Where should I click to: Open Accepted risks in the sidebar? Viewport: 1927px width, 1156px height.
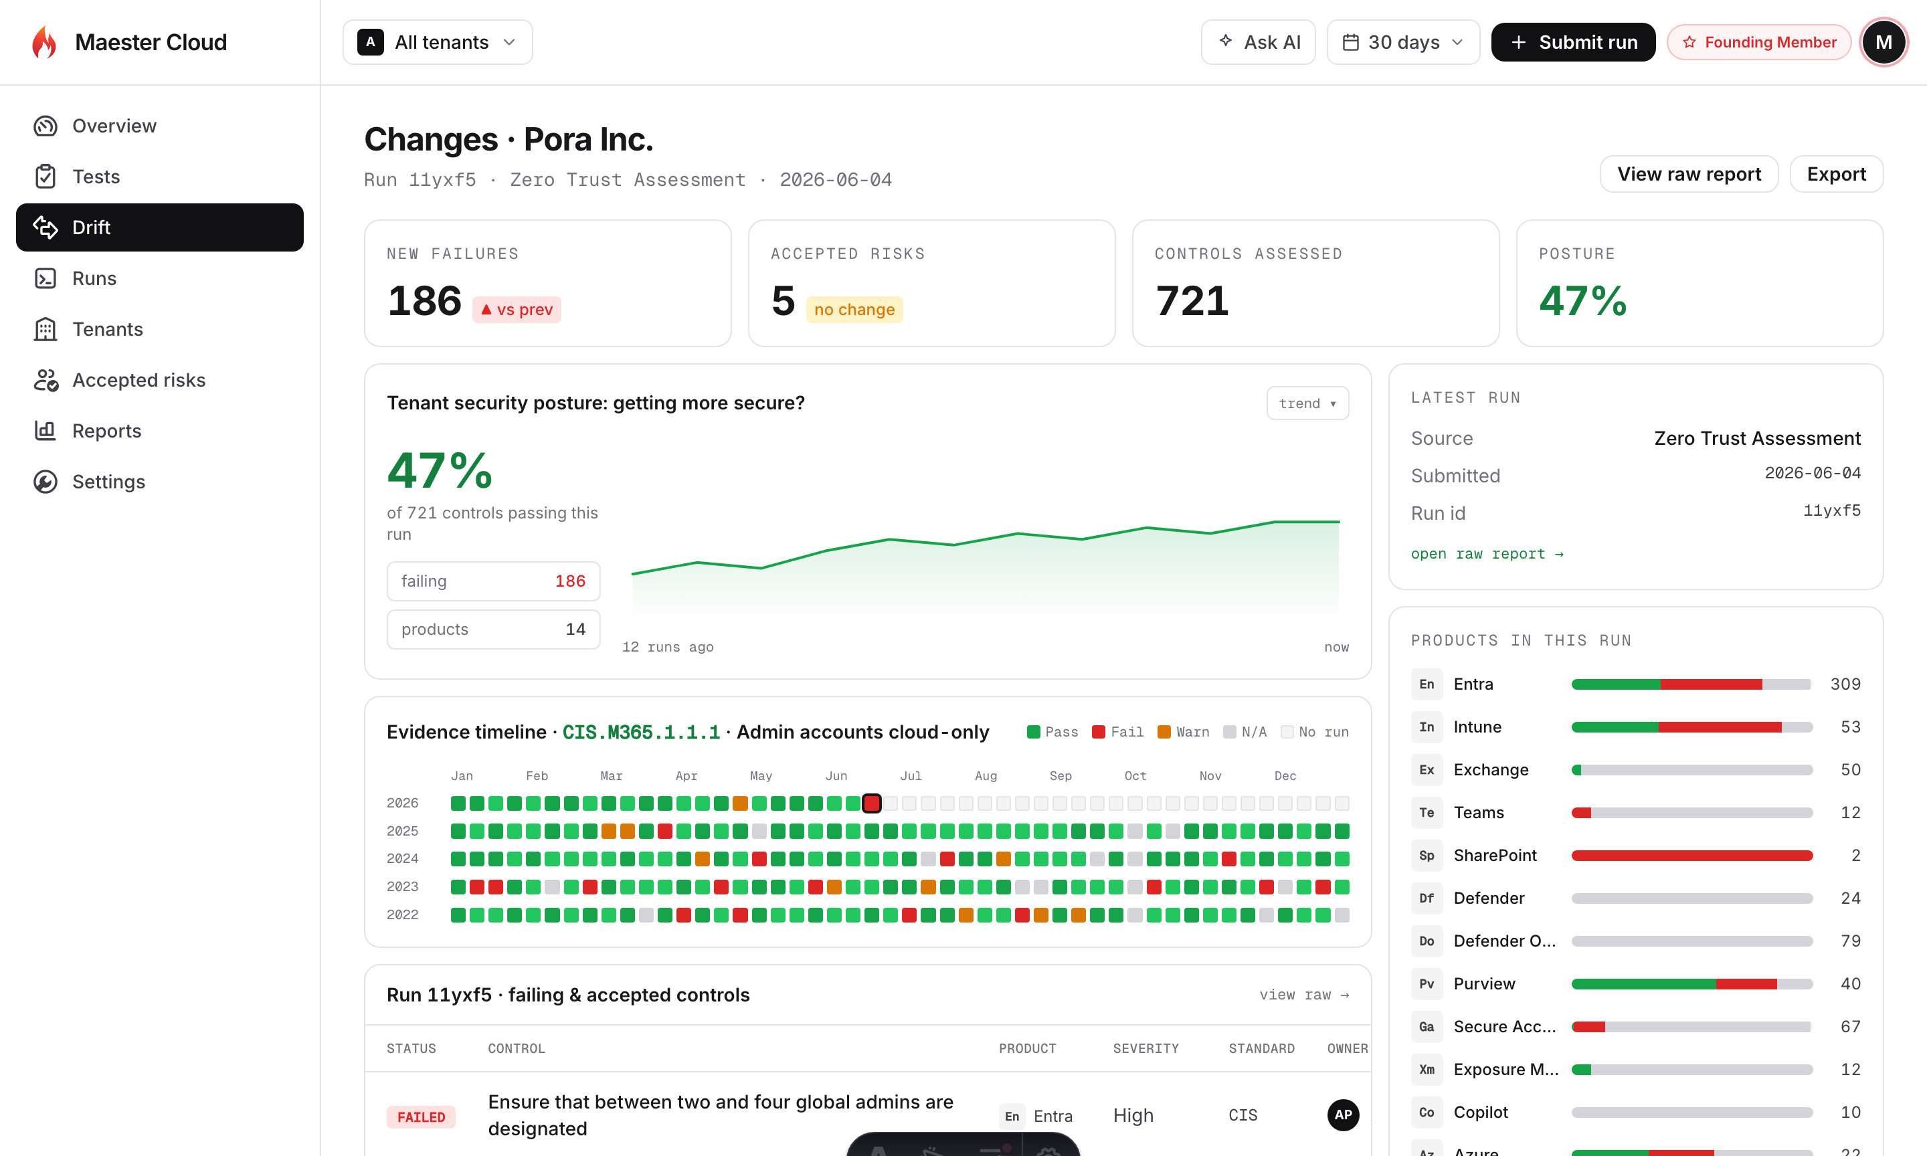pos(160,380)
